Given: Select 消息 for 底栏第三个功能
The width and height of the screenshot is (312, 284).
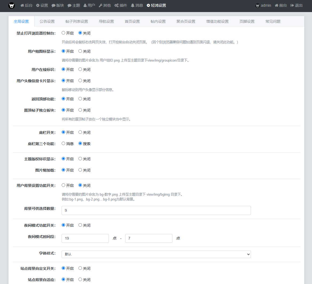Looking at the screenshot, I should [64, 143].
